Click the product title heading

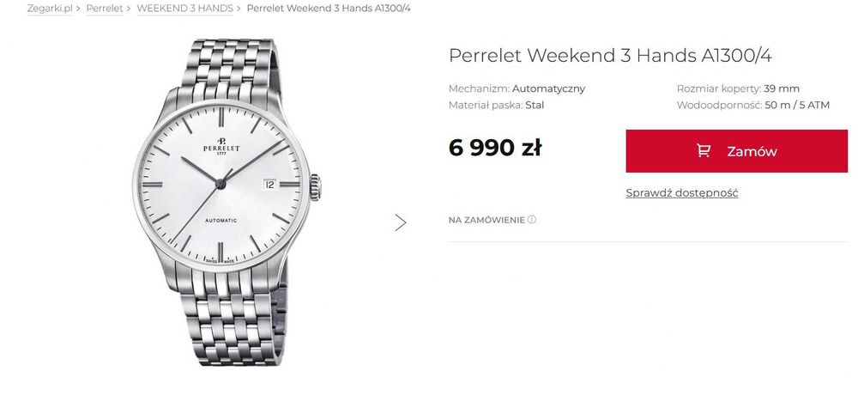click(610, 55)
